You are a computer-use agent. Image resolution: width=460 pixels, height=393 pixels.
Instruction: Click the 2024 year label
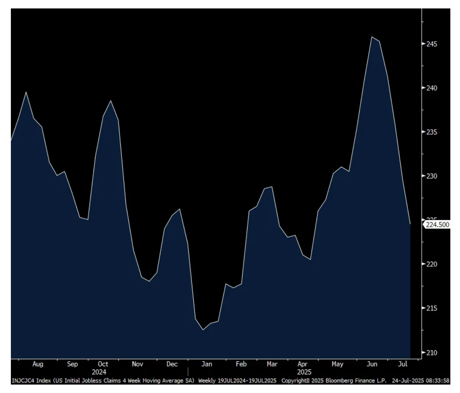tap(99, 372)
